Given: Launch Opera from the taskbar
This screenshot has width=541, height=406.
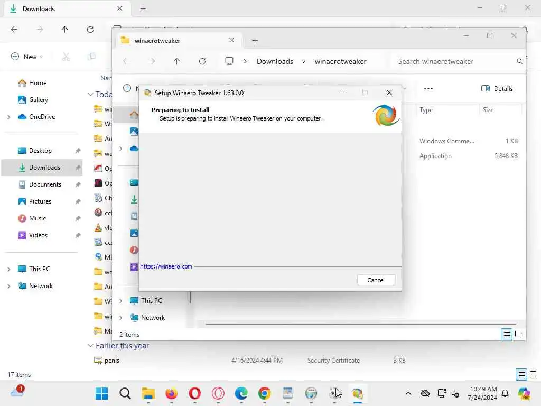Looking at the screenshot, I should click(x=195, y=393).
